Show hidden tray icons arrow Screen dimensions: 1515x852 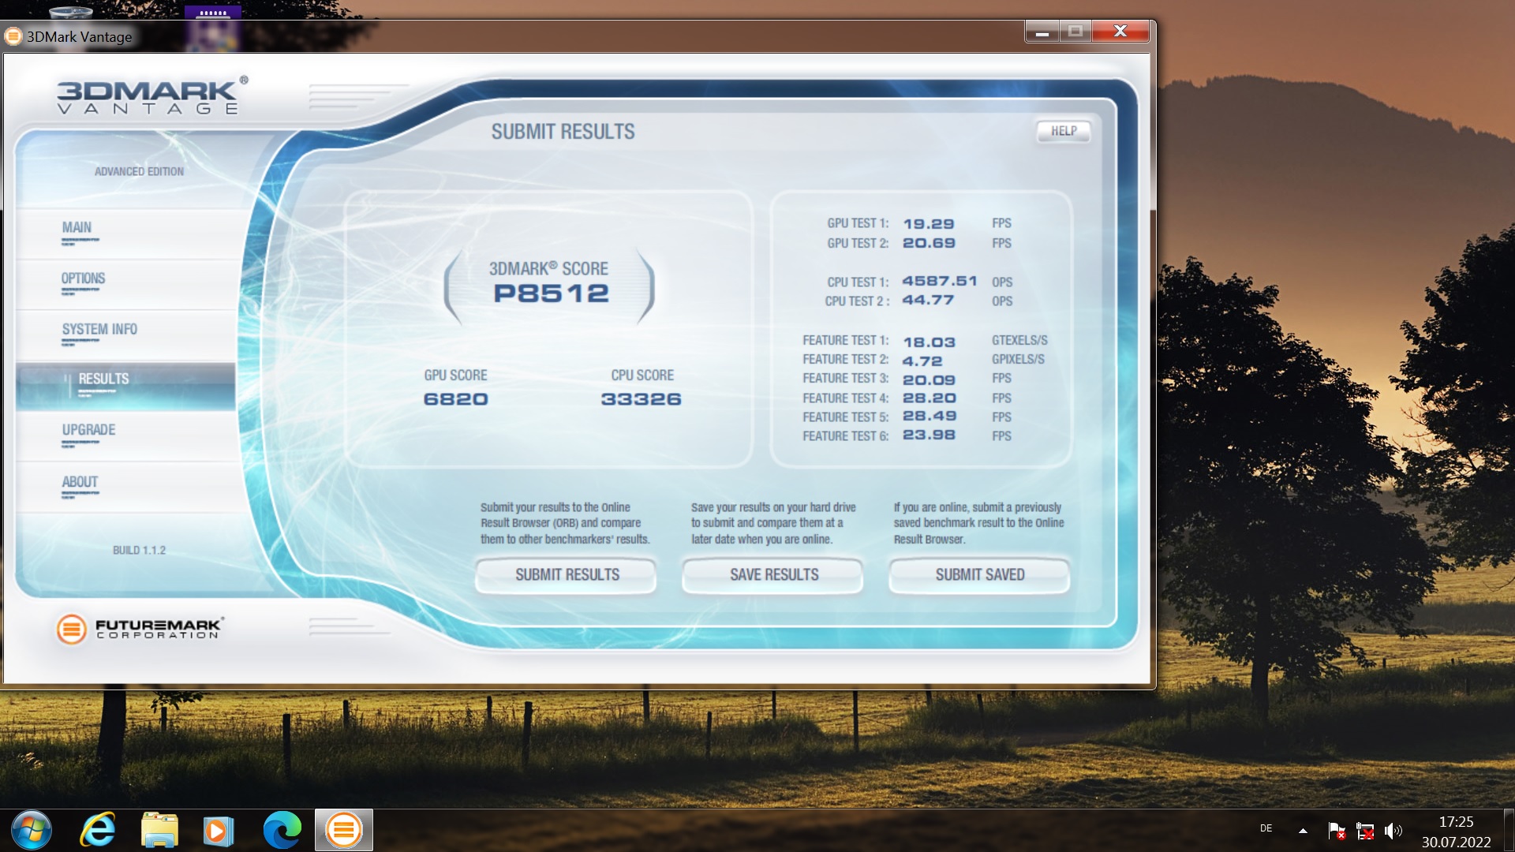[1303, 831]
